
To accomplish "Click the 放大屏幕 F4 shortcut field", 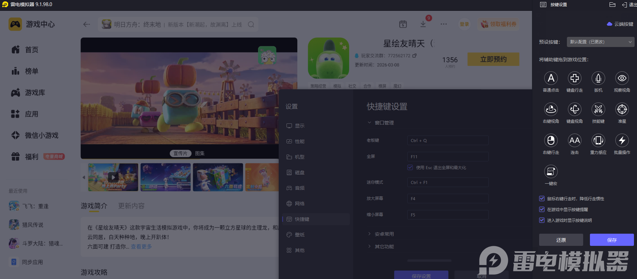I will 448,199.
